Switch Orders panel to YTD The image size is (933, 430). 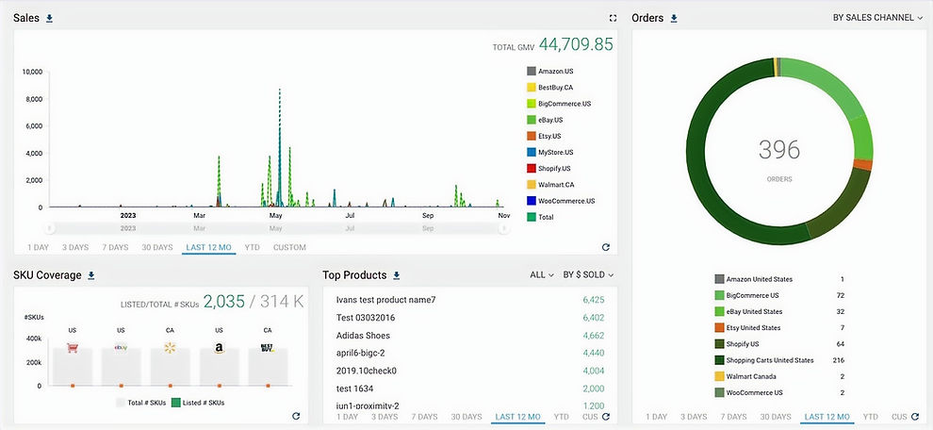click(871, 416)
